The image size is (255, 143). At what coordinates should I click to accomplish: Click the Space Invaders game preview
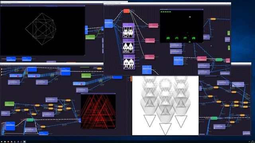coord(182,27)
